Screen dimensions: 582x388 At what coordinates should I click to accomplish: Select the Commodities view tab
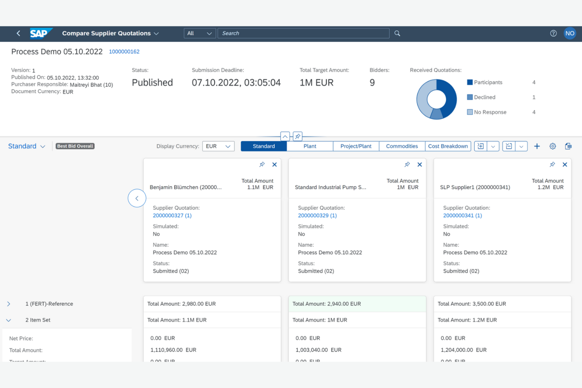(402, 146)
